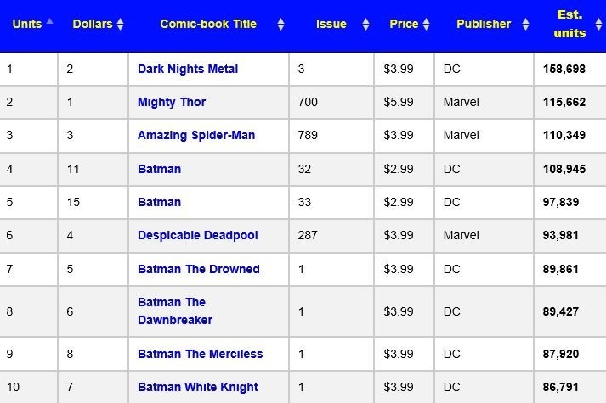Viewport: 606px width, 403px height.
Task: Open the Batman White Knight link
Action: click(198, 387)
